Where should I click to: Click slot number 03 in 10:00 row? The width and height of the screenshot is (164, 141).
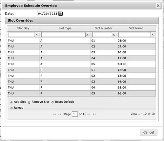point(104,52)
